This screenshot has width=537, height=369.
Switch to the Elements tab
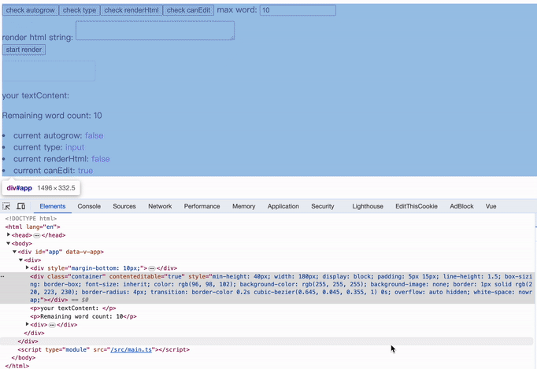click(53, 206)
